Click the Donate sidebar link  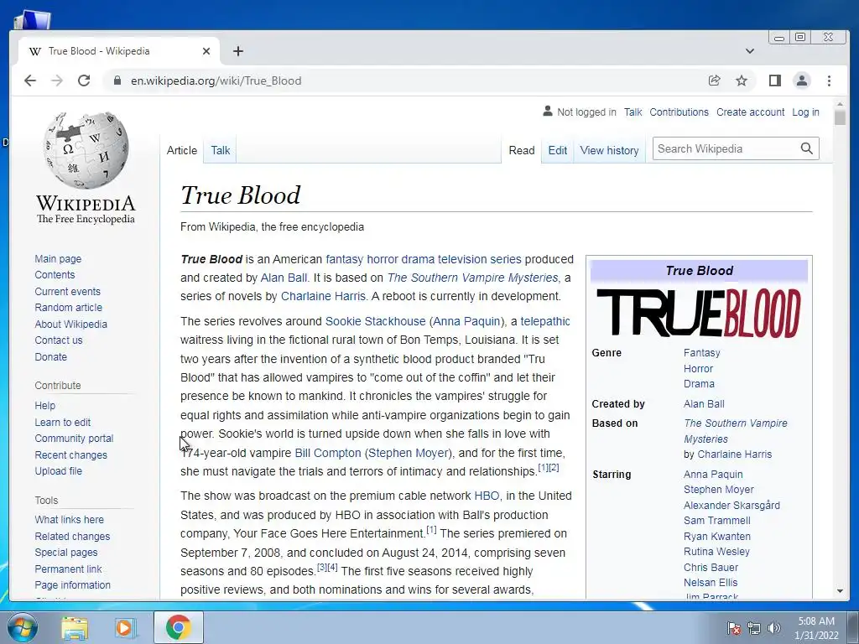[50, 356]
